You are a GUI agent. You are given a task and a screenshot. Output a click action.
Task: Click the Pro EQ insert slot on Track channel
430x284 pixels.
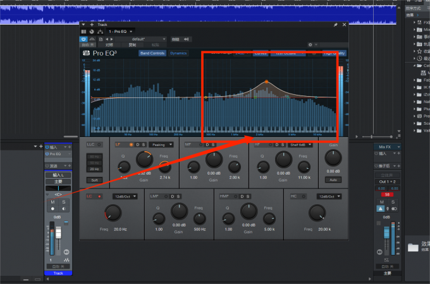tap(58, 154)
